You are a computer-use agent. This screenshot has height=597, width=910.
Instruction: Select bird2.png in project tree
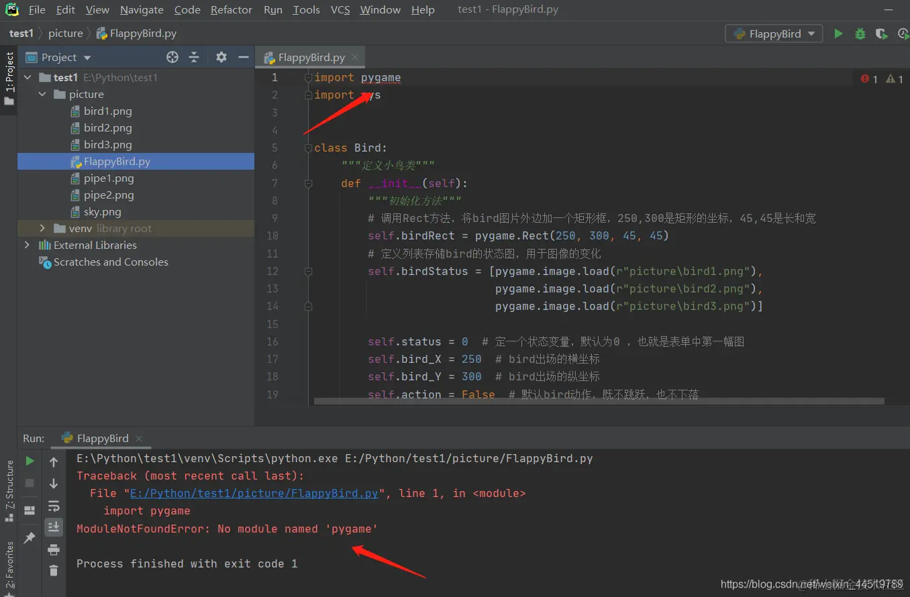(107, 128)
